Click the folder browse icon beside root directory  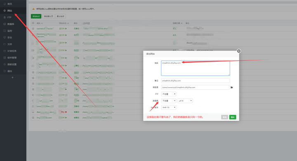[x=232, y=87]
